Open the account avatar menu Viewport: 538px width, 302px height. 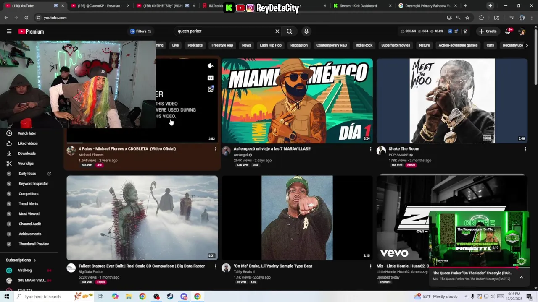click(x=522, y=31)
